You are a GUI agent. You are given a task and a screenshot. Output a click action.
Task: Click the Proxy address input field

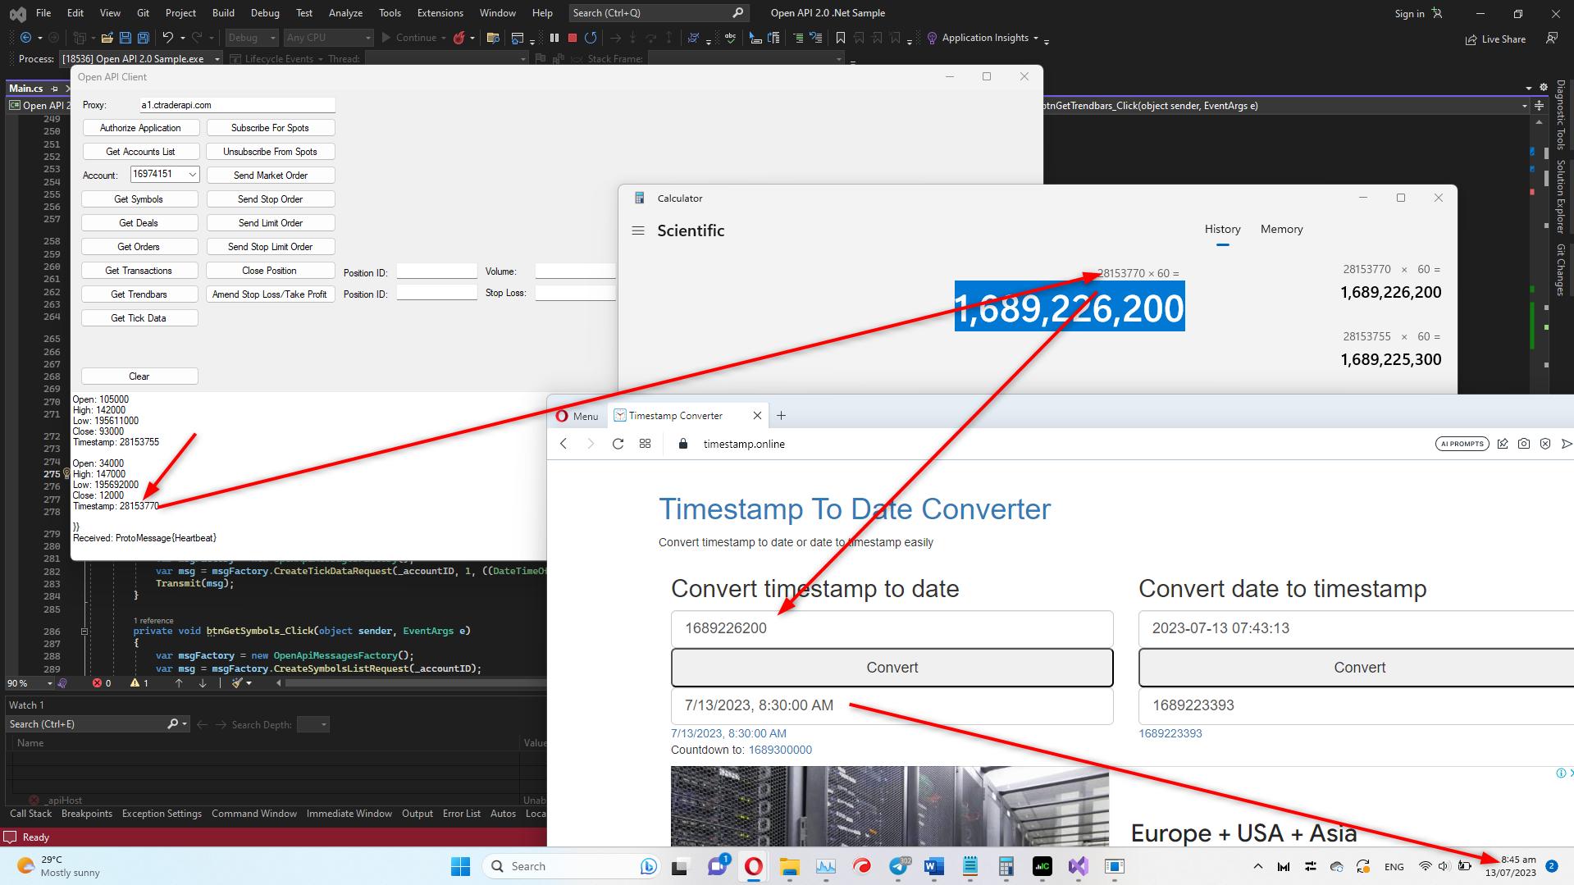237,105
